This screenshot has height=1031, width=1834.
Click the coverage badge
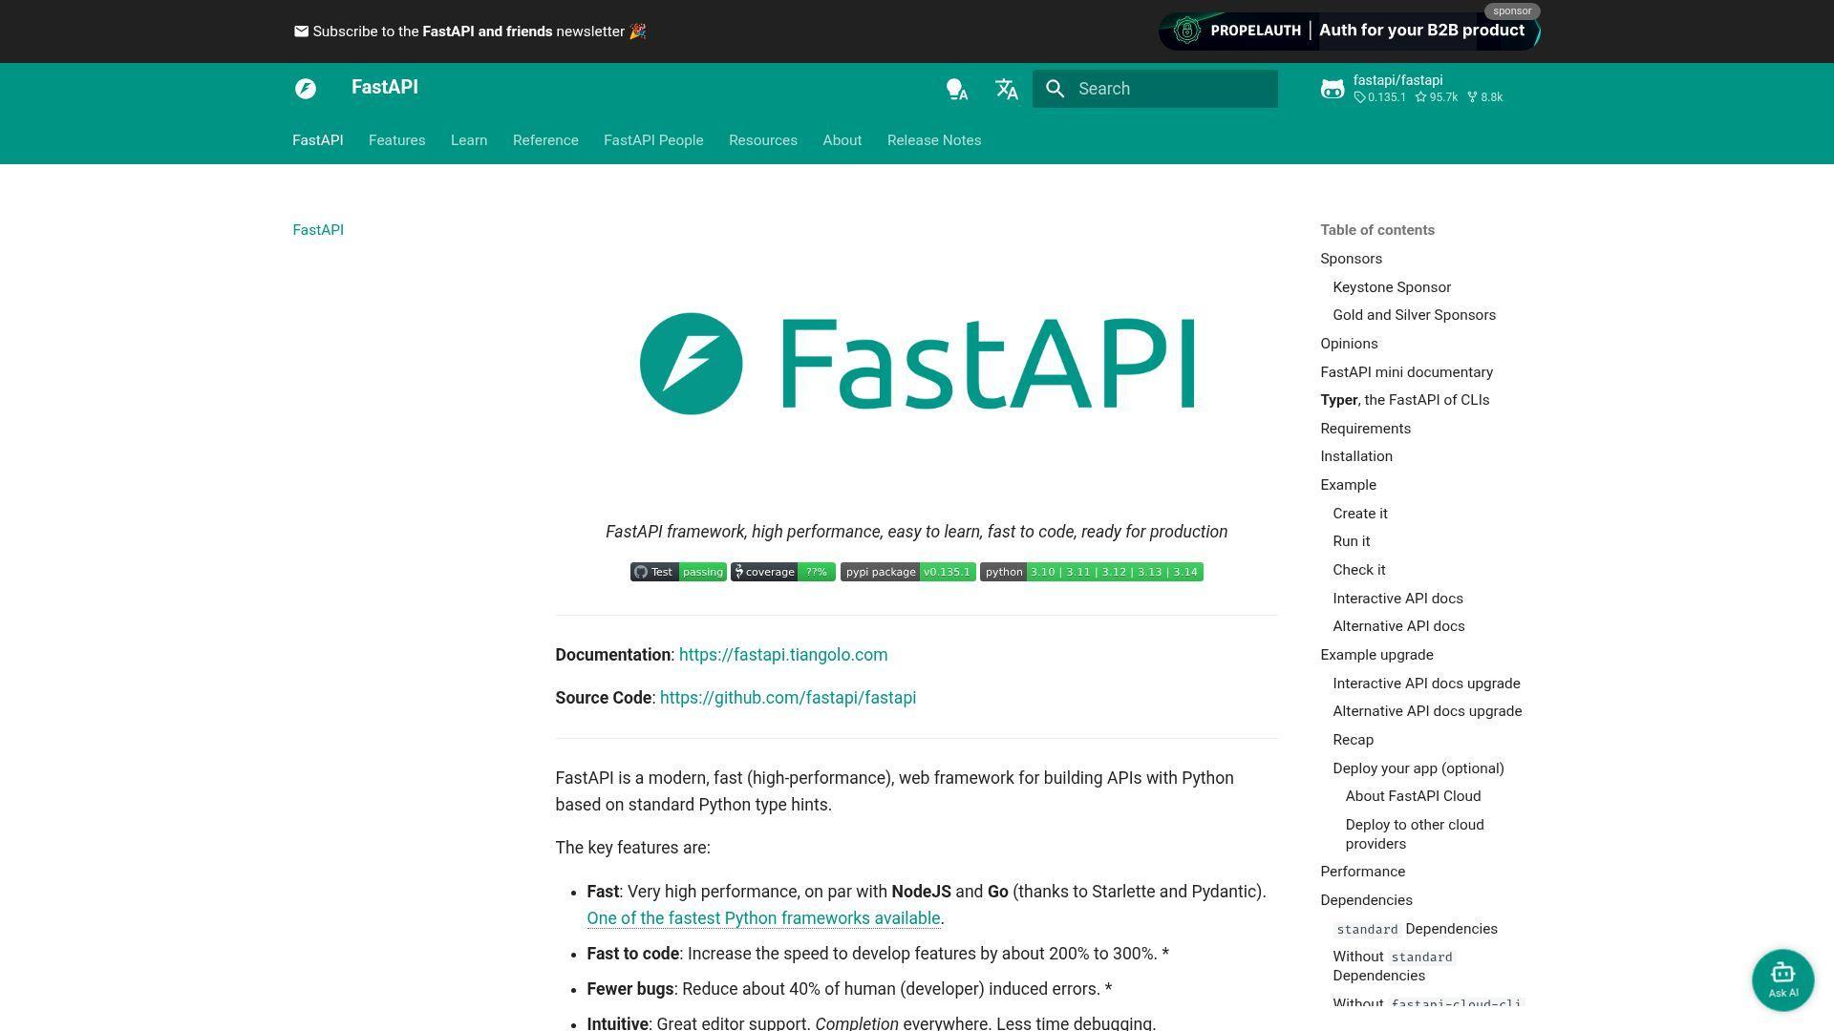[782, 572]
